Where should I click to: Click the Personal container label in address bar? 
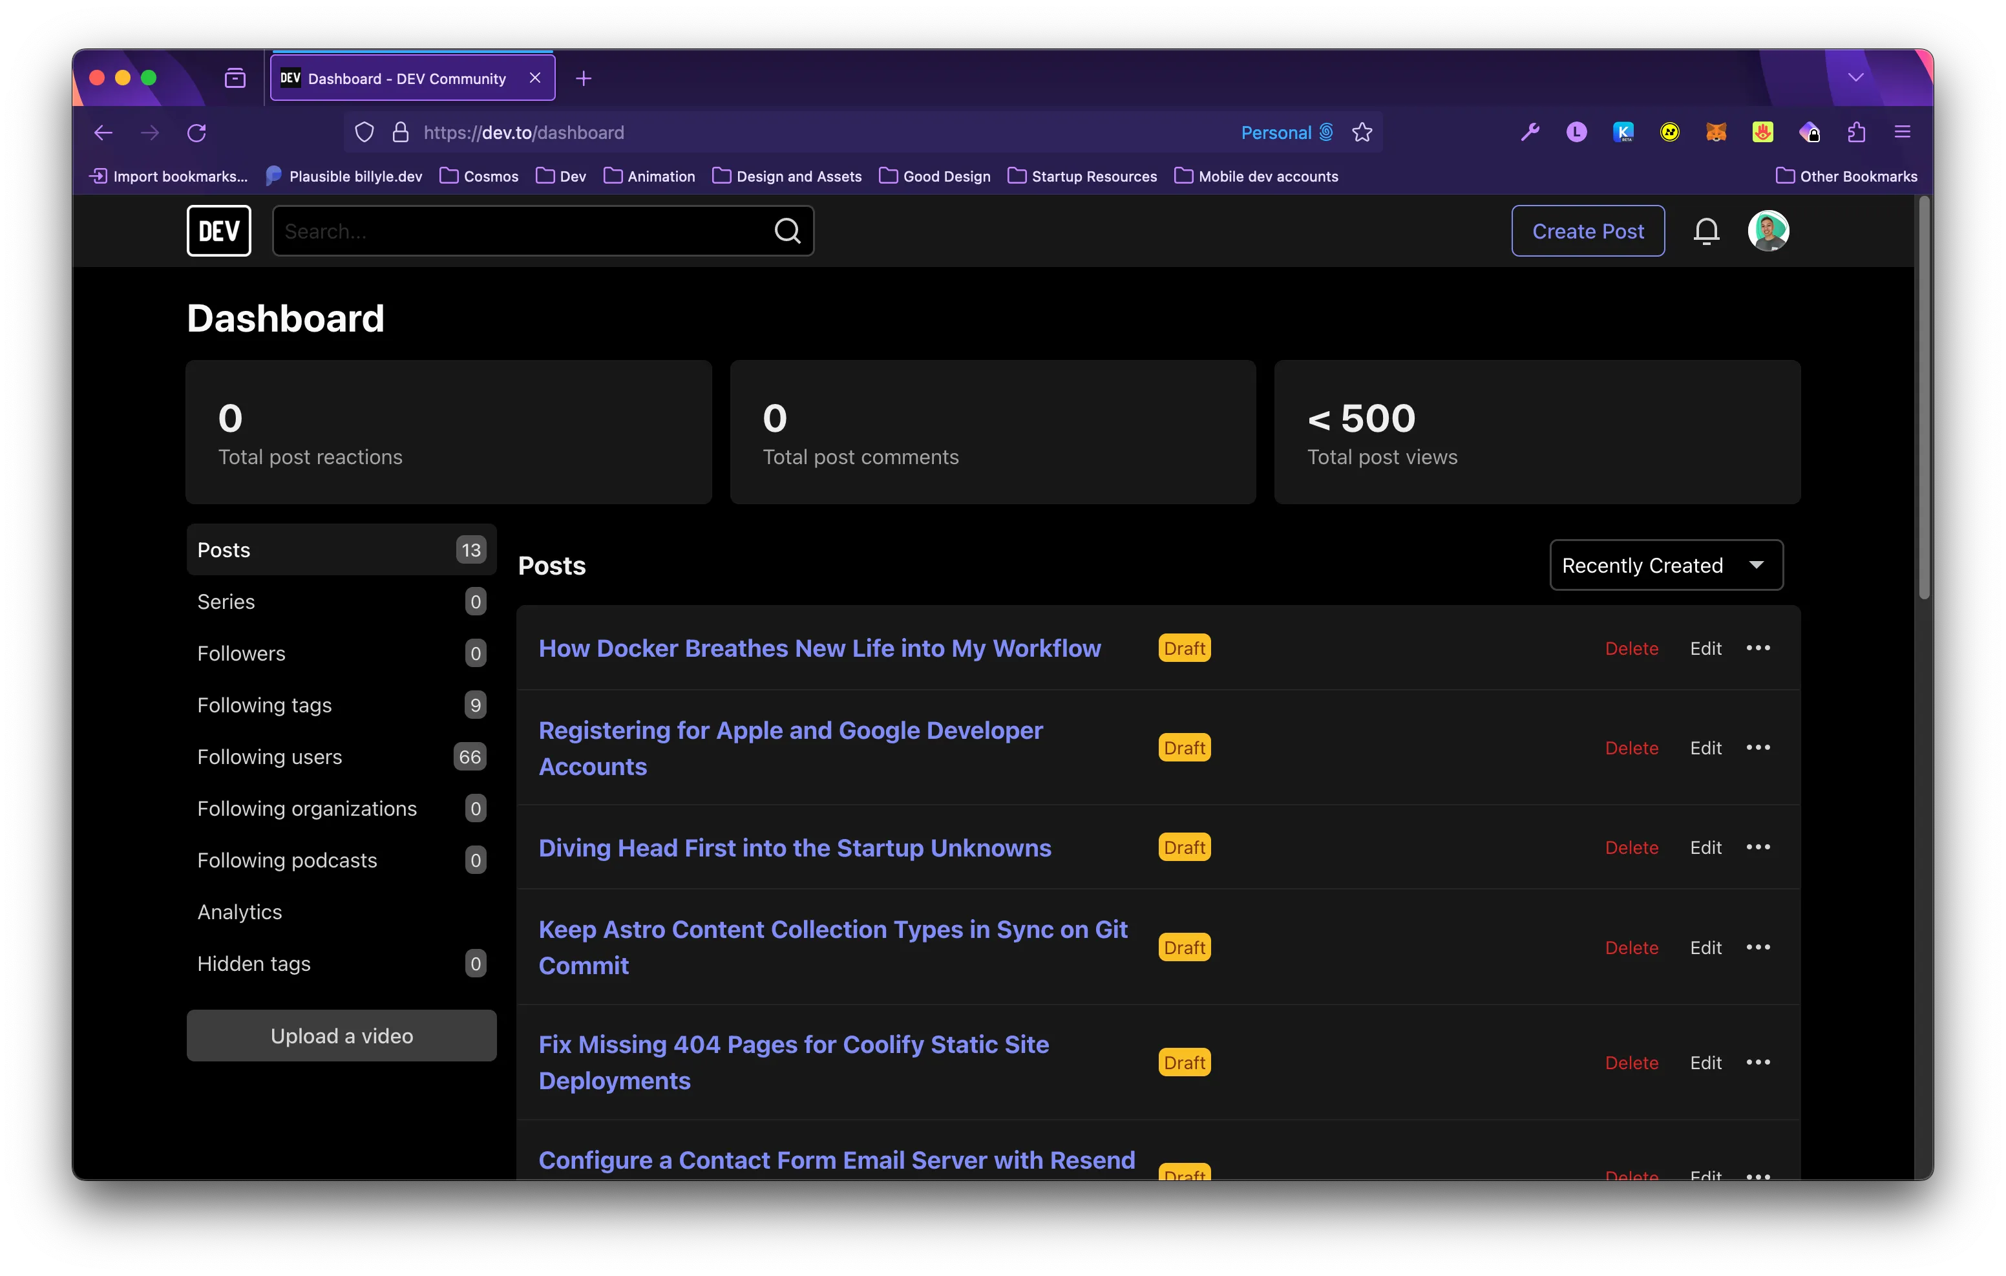pos(1287,133)
